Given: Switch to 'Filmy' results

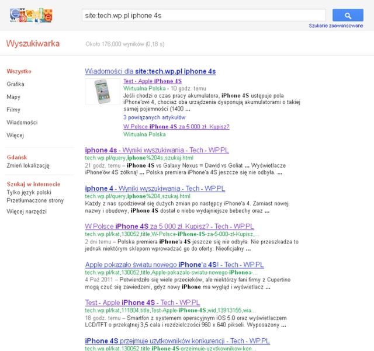Looking at the screenshot, I should [x=13, y=110].
